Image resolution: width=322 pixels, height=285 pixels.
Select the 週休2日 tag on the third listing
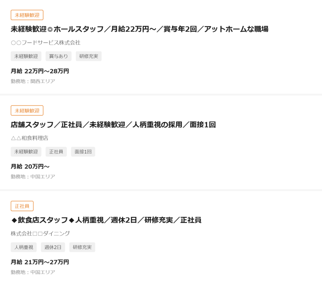click(x=53, y=247)
